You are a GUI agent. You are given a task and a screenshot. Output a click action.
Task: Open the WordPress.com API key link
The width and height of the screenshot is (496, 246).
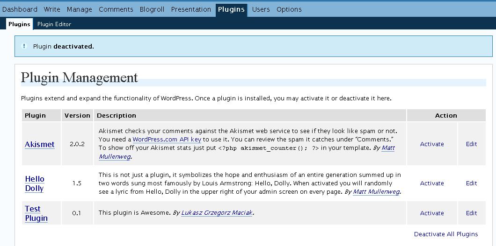point(167,140)
